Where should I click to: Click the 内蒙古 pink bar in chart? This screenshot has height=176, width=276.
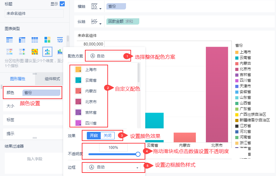185,138
